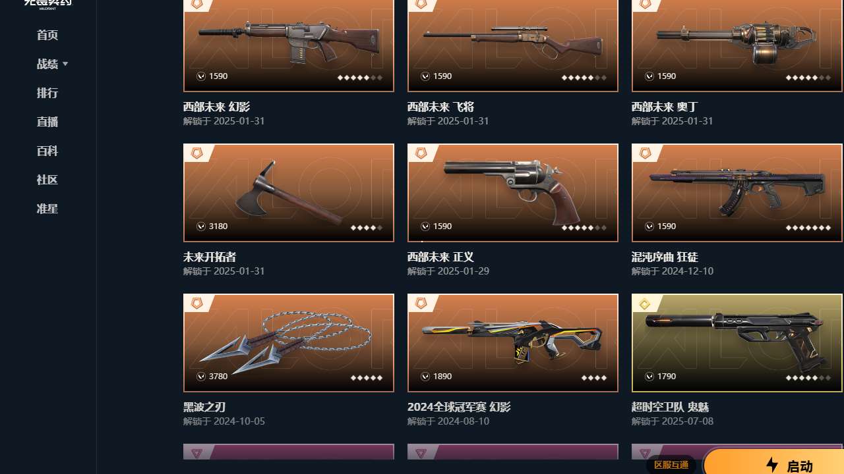Open 准星 in the sidebar
The image size is (844, 474).
pos(47,209)
